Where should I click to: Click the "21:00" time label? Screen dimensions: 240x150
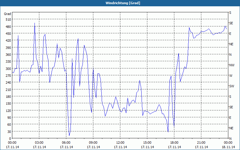point(201,143)
